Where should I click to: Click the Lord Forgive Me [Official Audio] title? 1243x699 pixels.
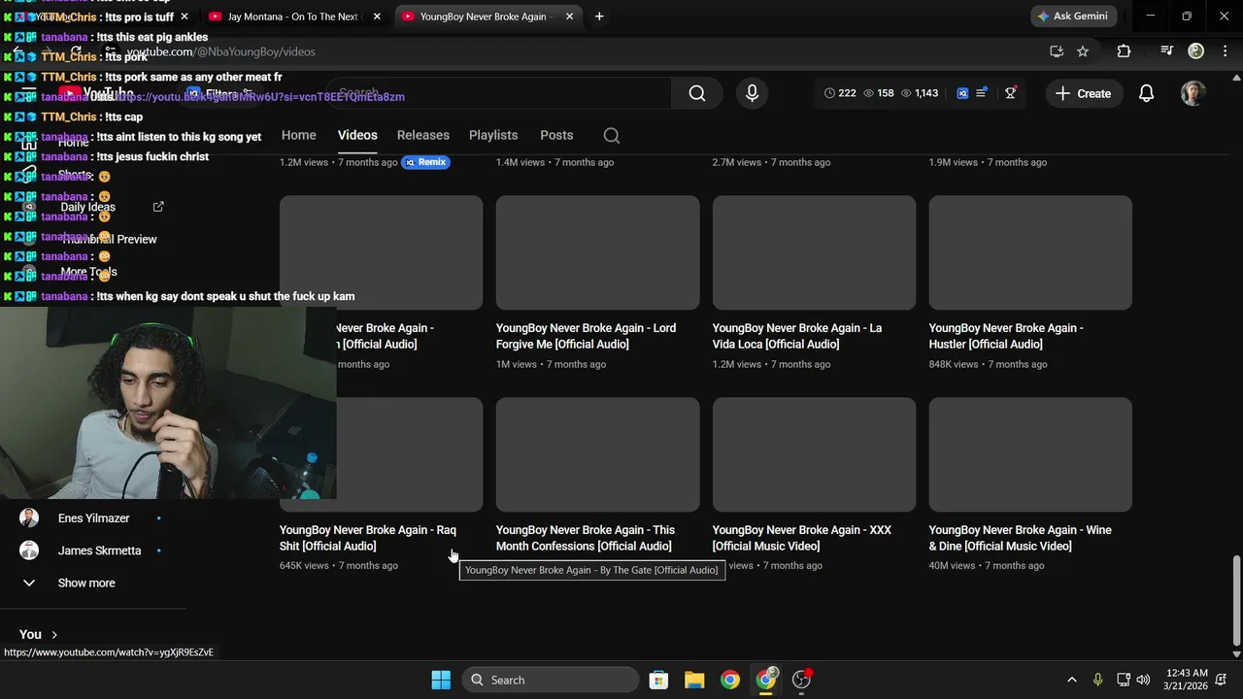(x=586, y=336)
